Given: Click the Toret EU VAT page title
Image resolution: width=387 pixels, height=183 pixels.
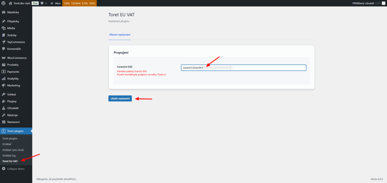Looking at the screenshot, I should click(x=121, y=15).
